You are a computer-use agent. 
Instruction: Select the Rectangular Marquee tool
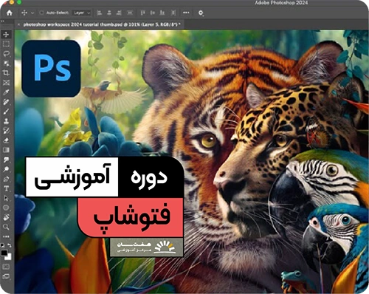coord(6,44)
